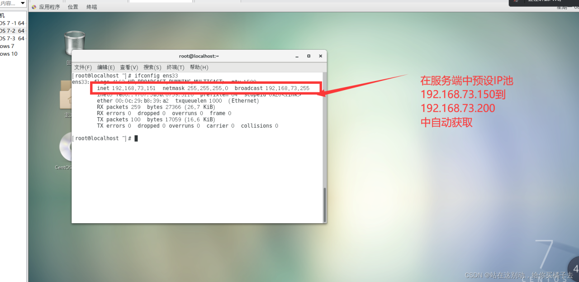Select the ows 7 virtual machine entry

(x=7, y=46)
